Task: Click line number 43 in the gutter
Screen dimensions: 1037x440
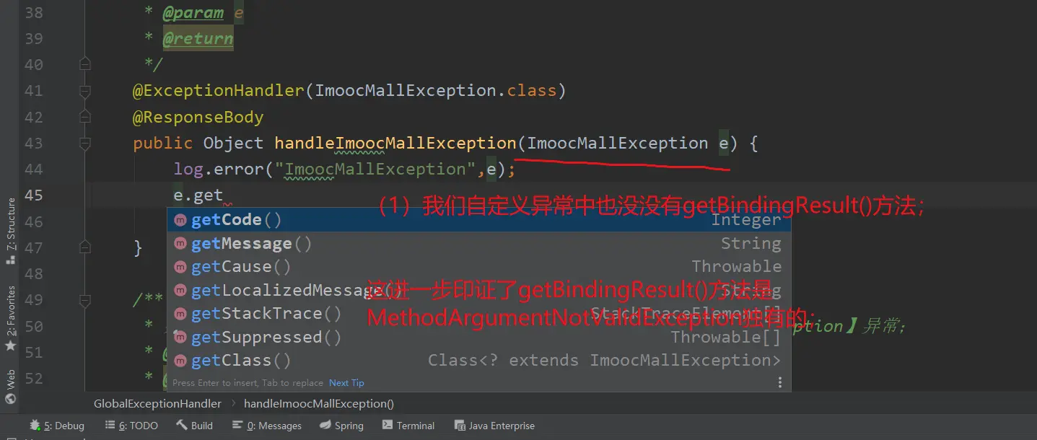Action: click(33, 143)
